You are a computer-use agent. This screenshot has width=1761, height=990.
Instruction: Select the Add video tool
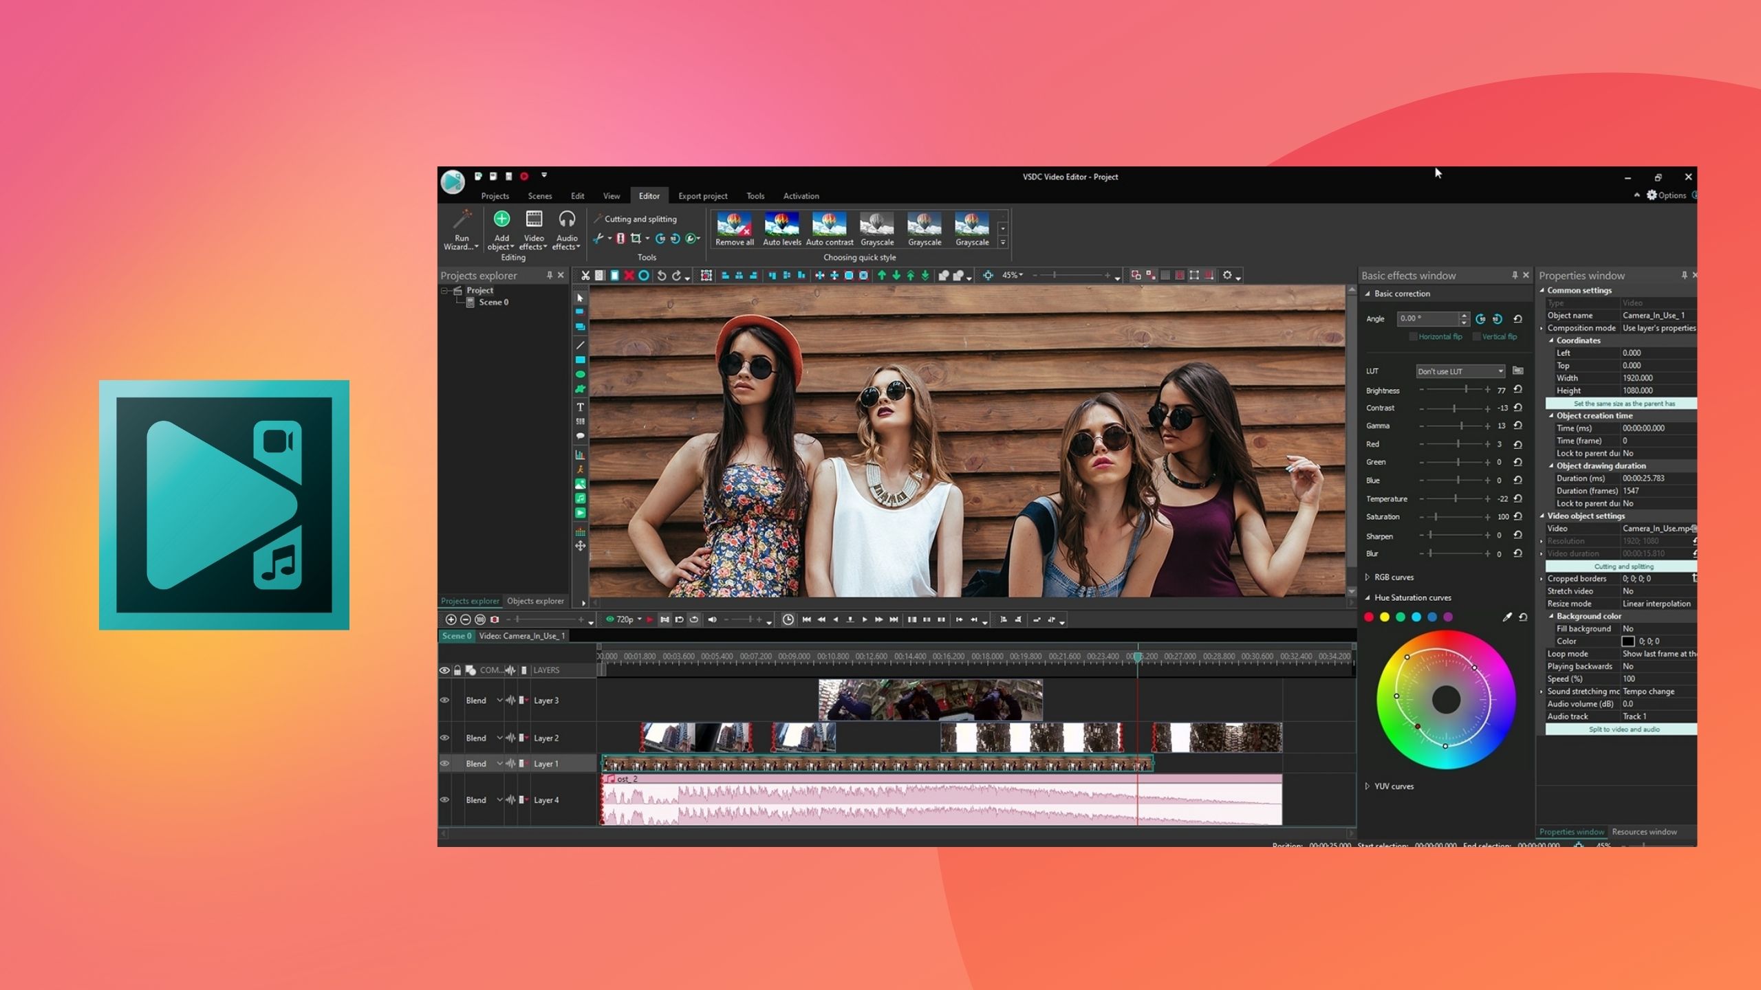point(580,513)
